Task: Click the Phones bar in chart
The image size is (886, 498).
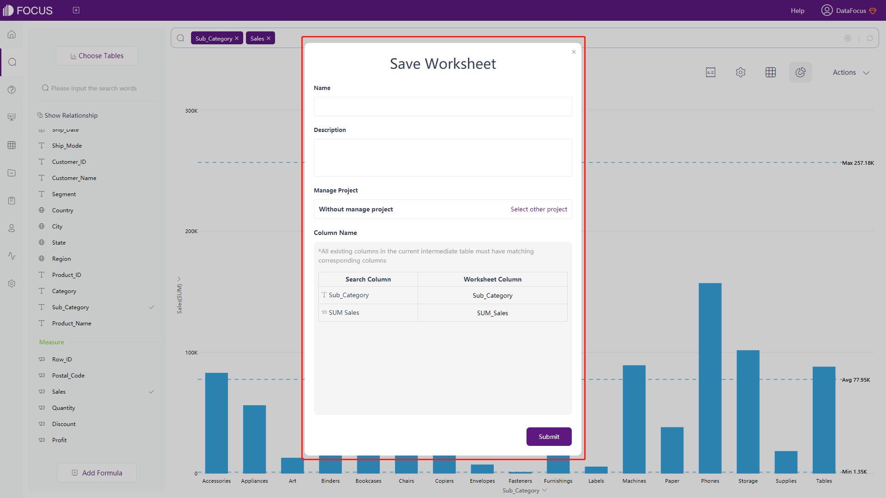Action: pos(710,378)
